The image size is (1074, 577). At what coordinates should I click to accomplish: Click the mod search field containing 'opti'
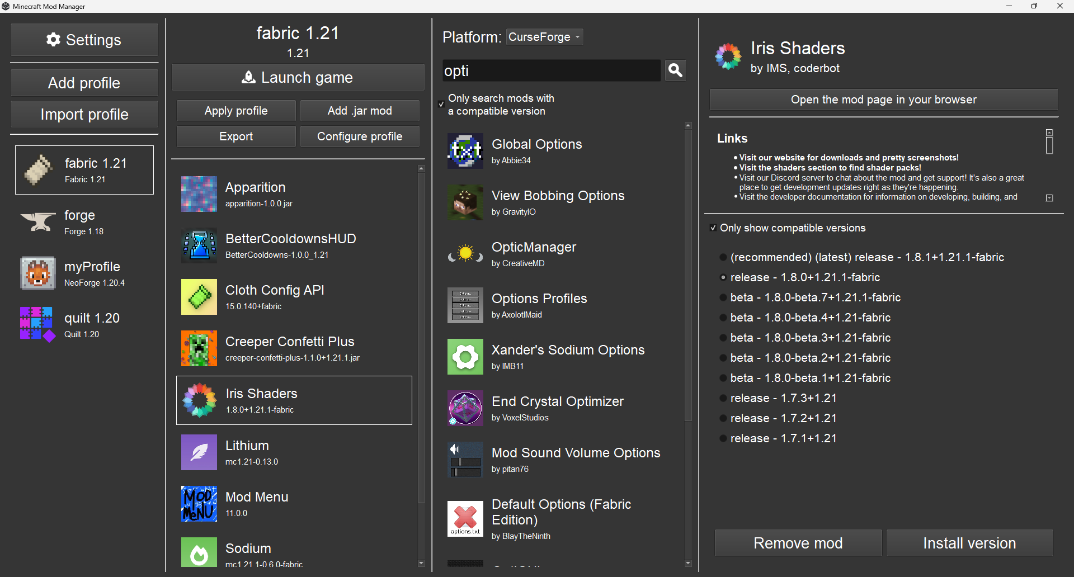551,70
